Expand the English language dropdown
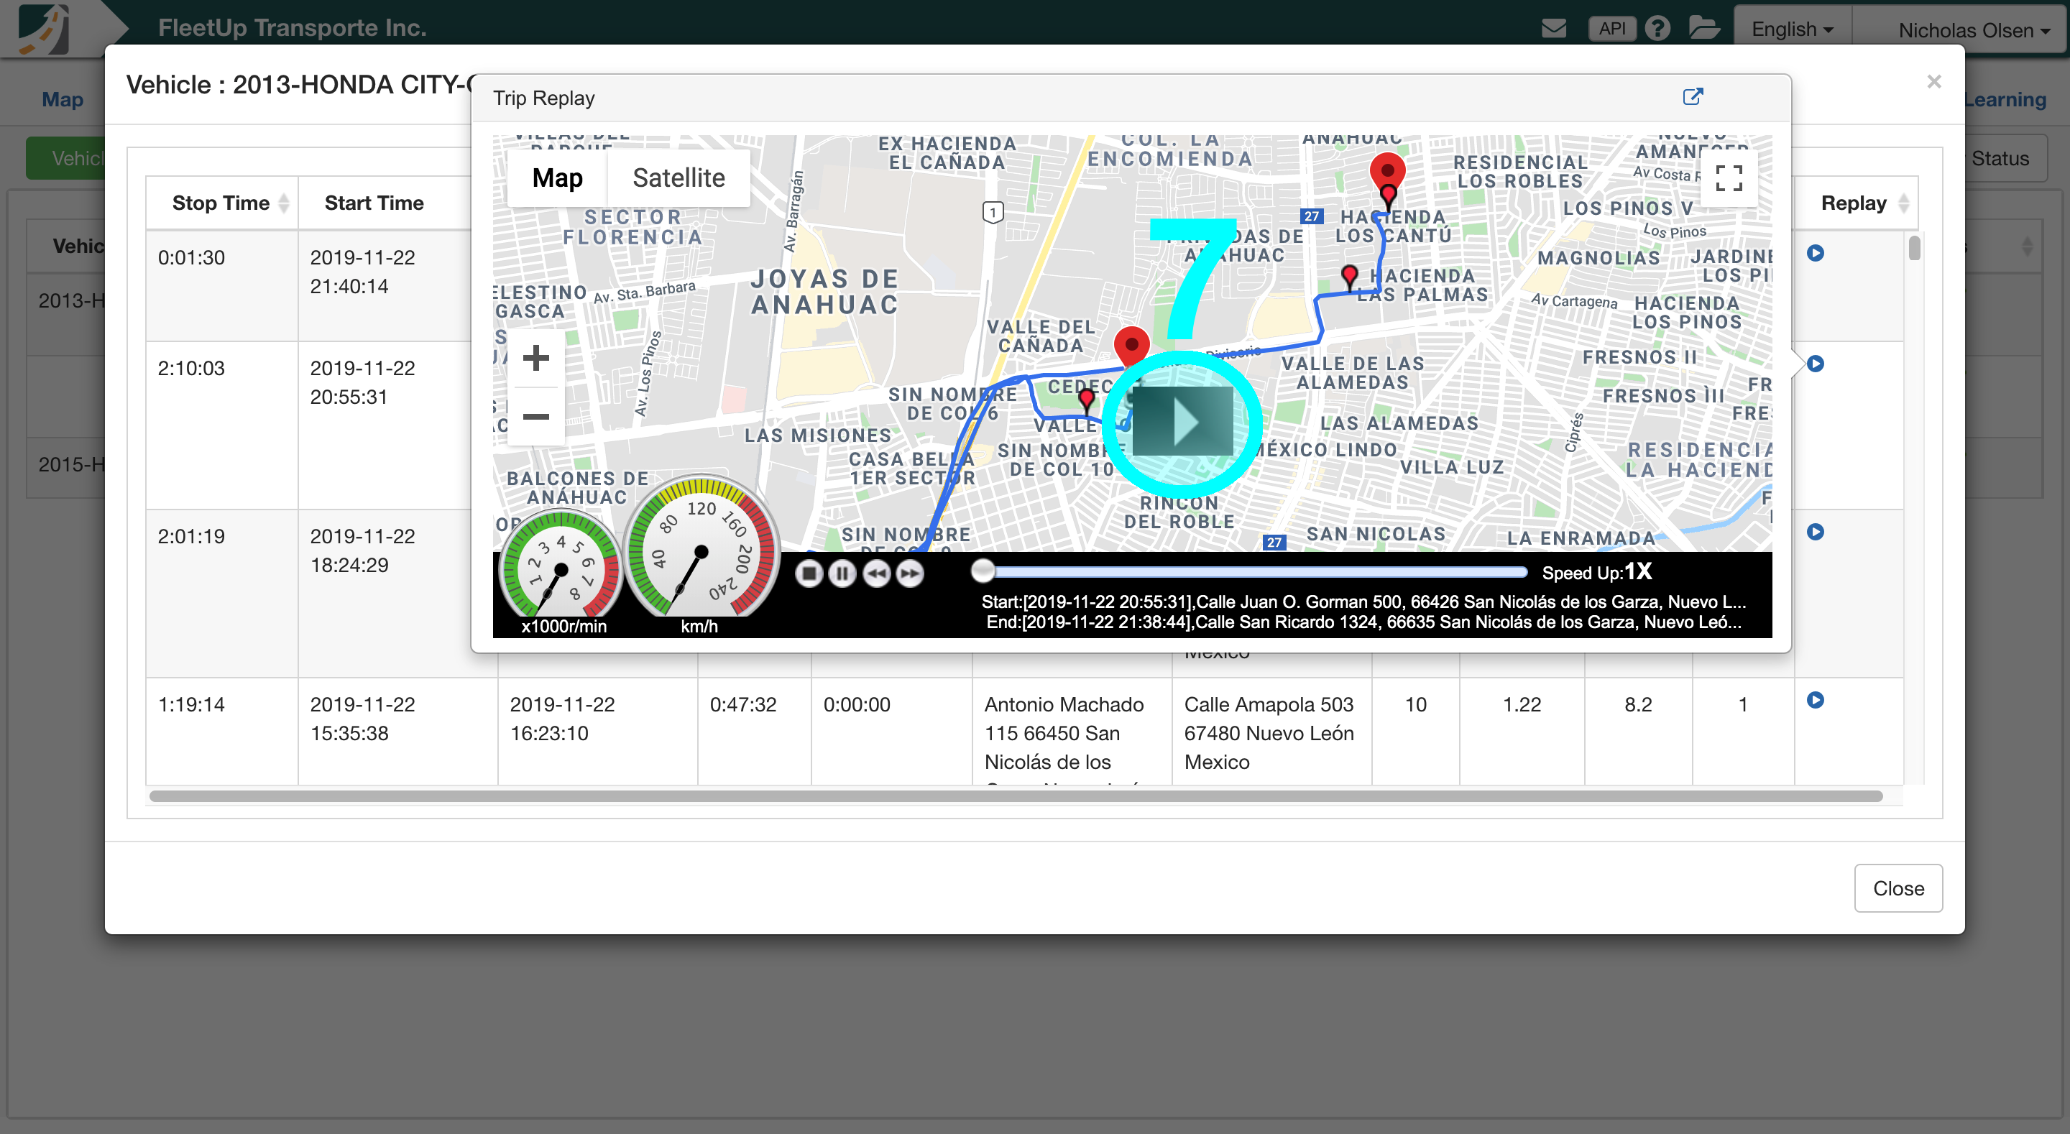The image size is (2070, 1134). [1792, 29]
